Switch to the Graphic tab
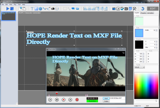160x108 pixels. click(137, 13)
